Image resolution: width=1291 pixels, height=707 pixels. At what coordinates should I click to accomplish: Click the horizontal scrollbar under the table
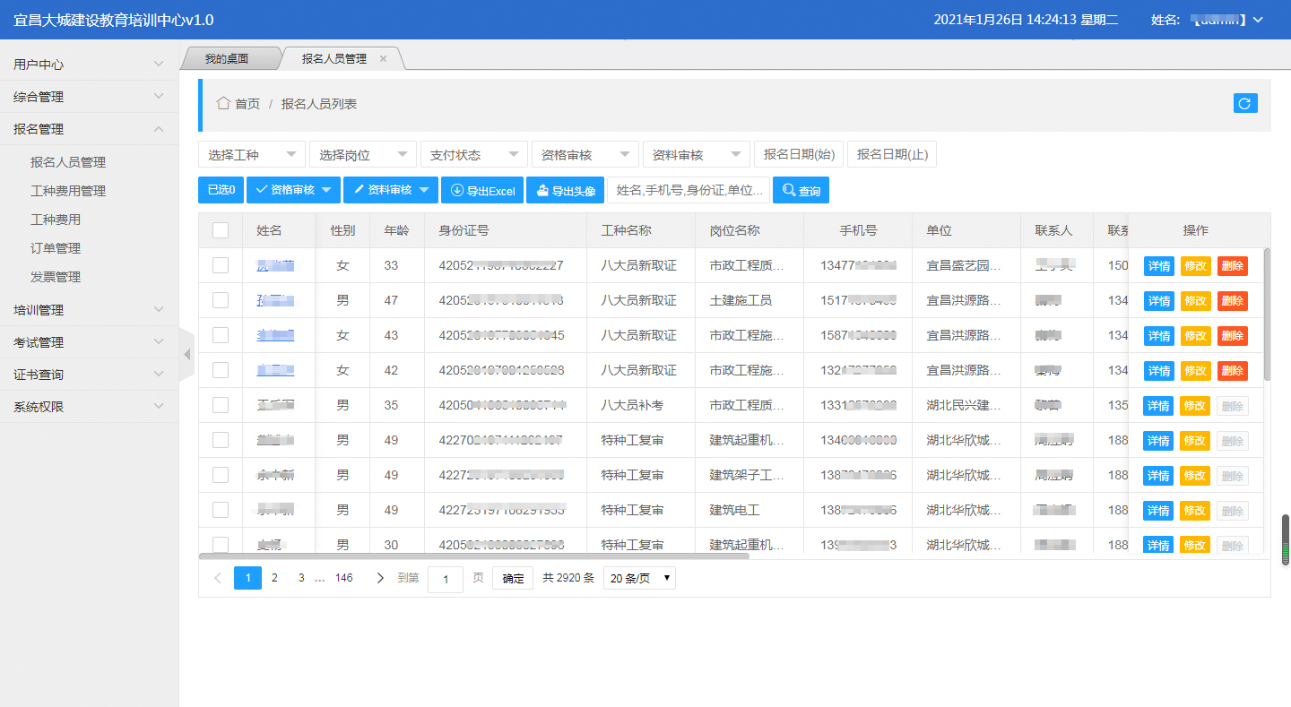point(473,556)
